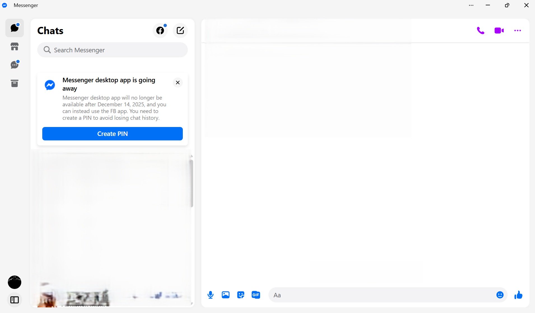The image size is (535, 313).
Task: Compose a new message
Action: (x=180, y=30)
